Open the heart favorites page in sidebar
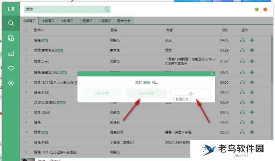Screen dimensions: 275x161 (11, 68)
